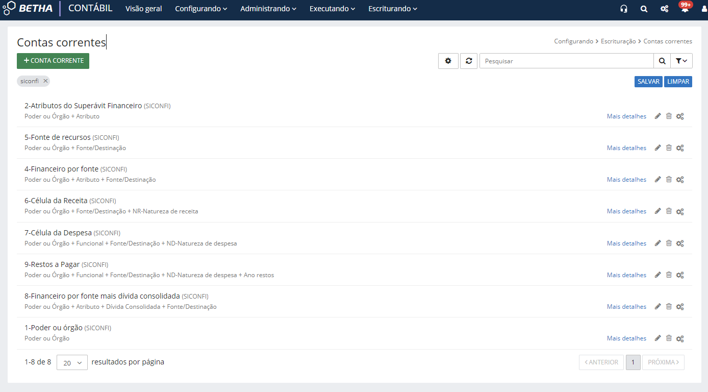Delete the 5-Fonte de recursos row
The height and width of the screenshot is (392, 708).
(669, 148)
